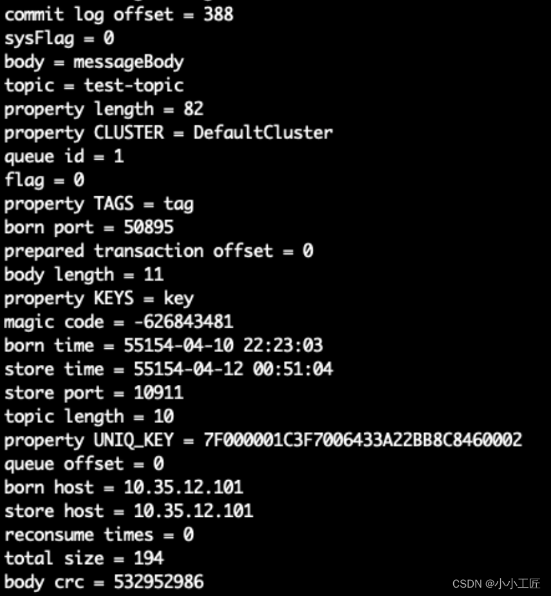The width and height of the screenshot is (551, 596).
Task: Select the messageBody text
Action: tap(129, 62)
